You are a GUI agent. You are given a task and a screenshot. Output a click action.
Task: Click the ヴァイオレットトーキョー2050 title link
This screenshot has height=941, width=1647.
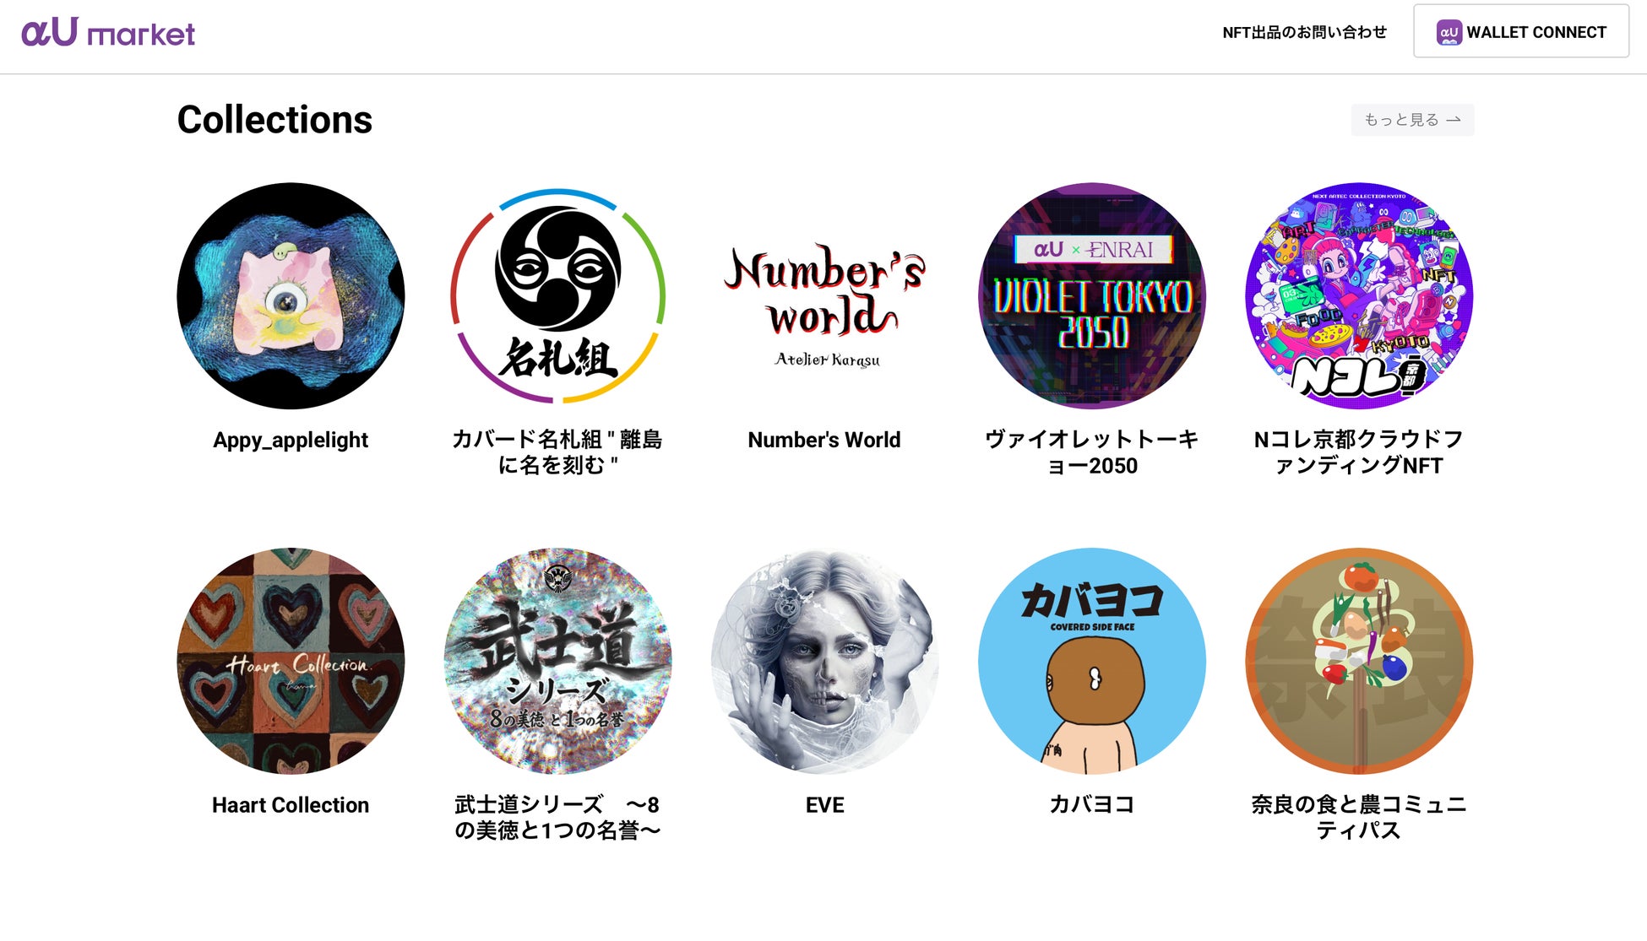pos(1091,452)
